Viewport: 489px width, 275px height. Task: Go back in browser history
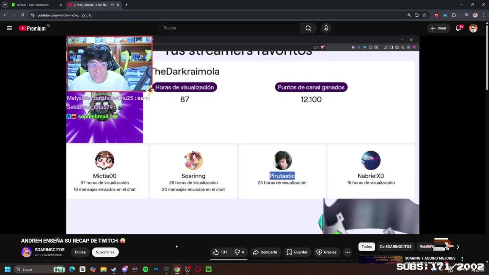point(5,15)
